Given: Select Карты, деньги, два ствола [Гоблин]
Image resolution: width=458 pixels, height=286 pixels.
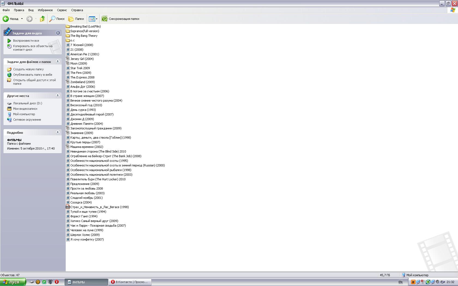Looking at the screenshot, I should [99, 138].
